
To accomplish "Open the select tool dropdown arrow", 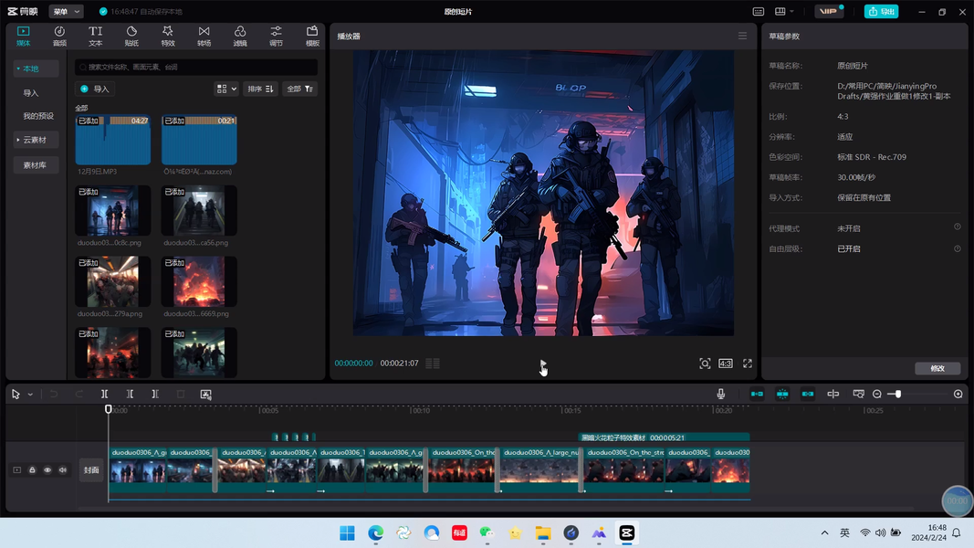I will [x=30, y=395].
